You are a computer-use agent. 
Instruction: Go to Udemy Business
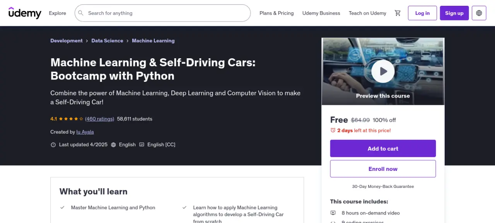[x=321, y=13]
